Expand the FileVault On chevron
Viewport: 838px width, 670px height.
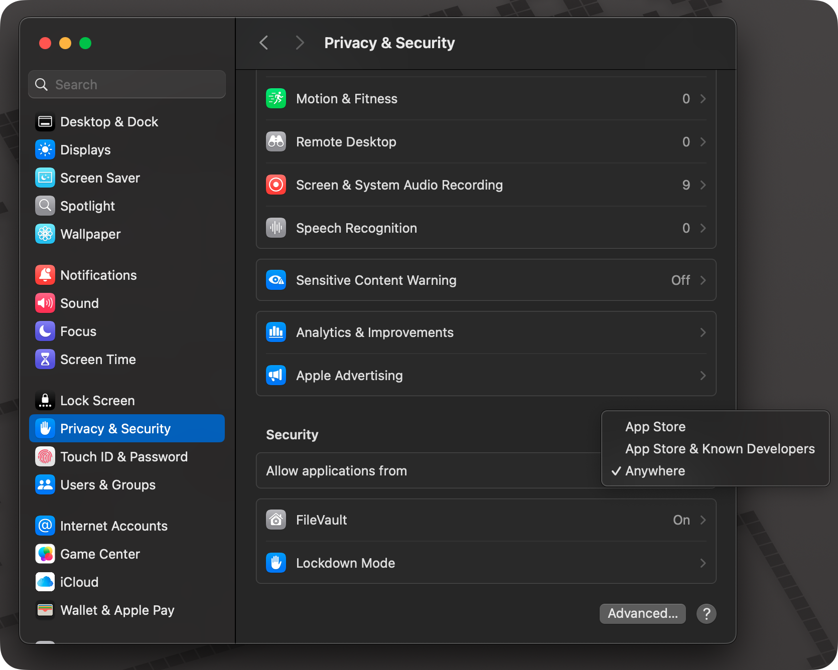[x=703, y=520]
